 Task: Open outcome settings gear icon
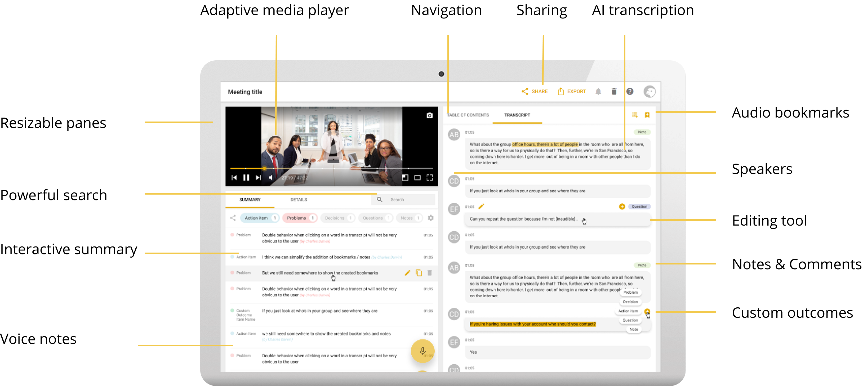430,218
